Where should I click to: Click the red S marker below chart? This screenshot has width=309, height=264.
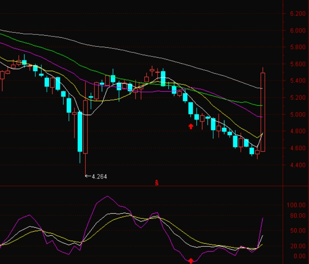[x=157, y=183]
